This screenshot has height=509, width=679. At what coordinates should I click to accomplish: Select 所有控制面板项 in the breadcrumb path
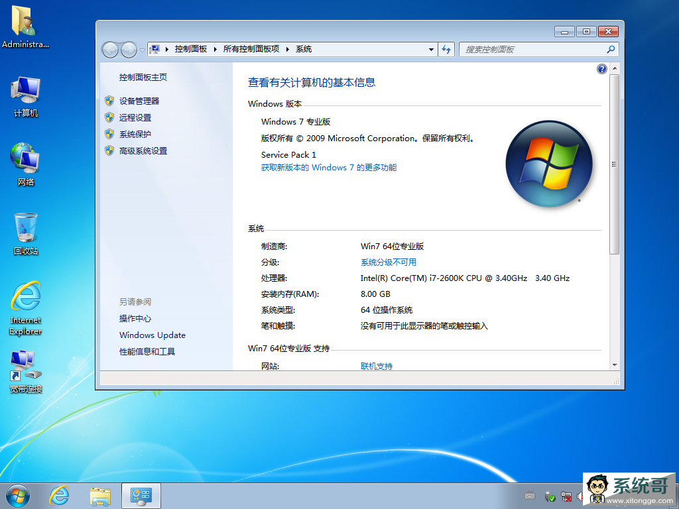[x=251, y=49]
